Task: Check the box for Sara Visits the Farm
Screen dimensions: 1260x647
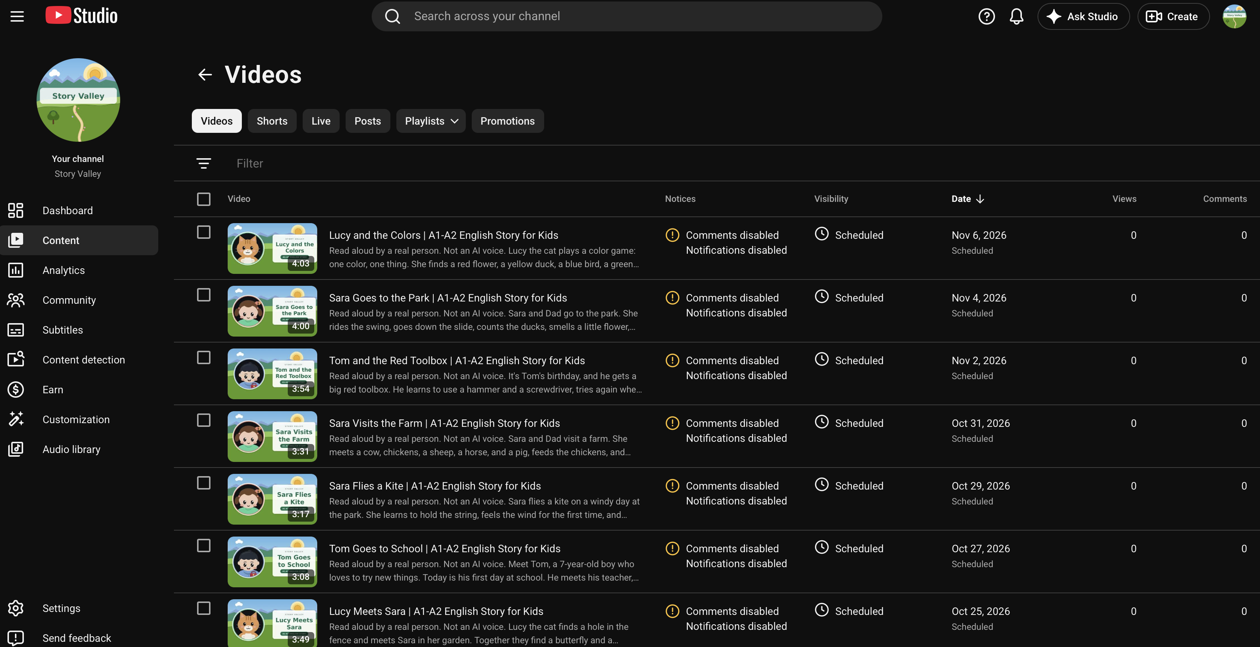Action: (x=203, y=420)
